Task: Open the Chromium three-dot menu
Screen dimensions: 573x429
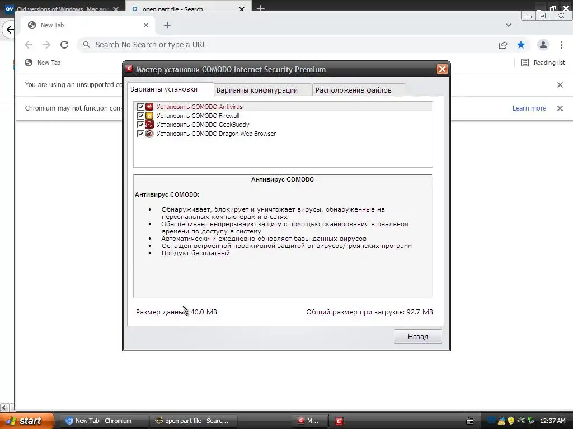Action: pyautogui.click(x=561, y=45)
